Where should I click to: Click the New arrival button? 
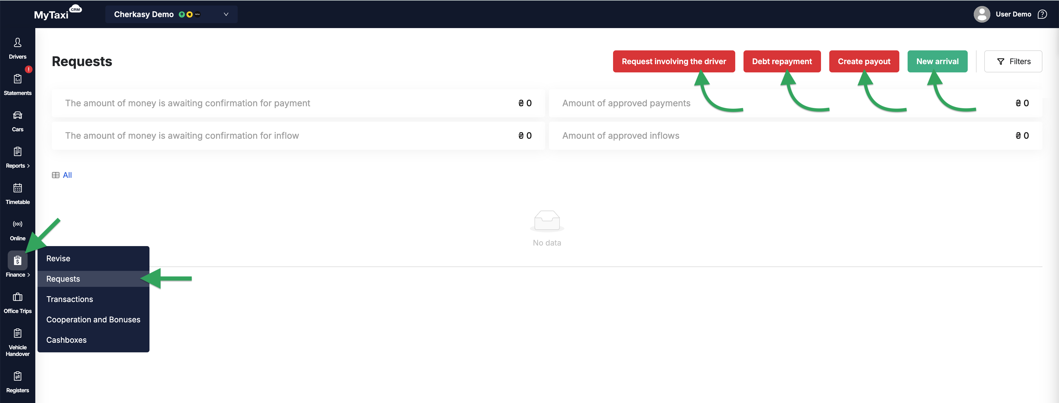pos(937,62)
